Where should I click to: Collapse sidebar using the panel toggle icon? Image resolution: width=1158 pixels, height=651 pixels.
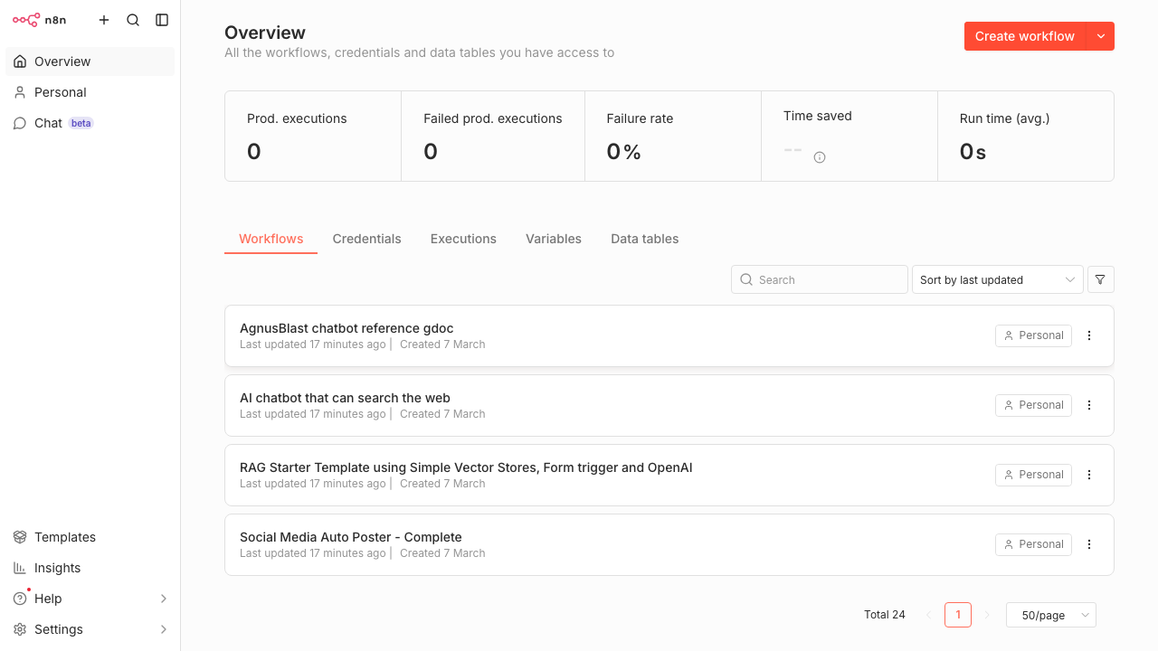pyautogui.click(x=162, y=20)
